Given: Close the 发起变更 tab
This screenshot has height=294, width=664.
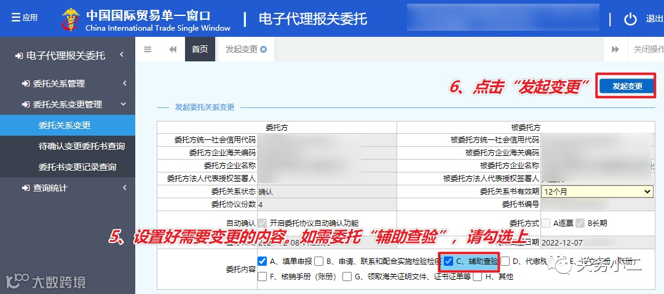Looking at the screenshot, I should tap(263, 50).
